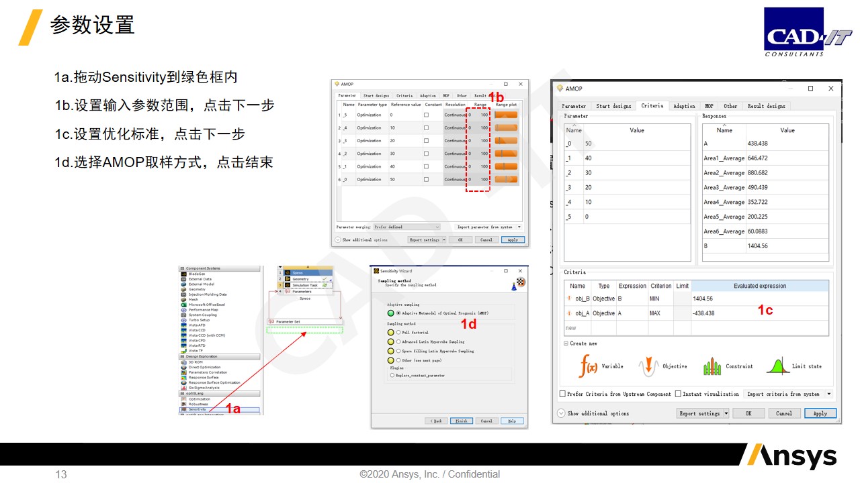The height and width of the screenshot is (483, 860).
Task: Open the Parameter merging dropdown
Action: pos(407,227)
